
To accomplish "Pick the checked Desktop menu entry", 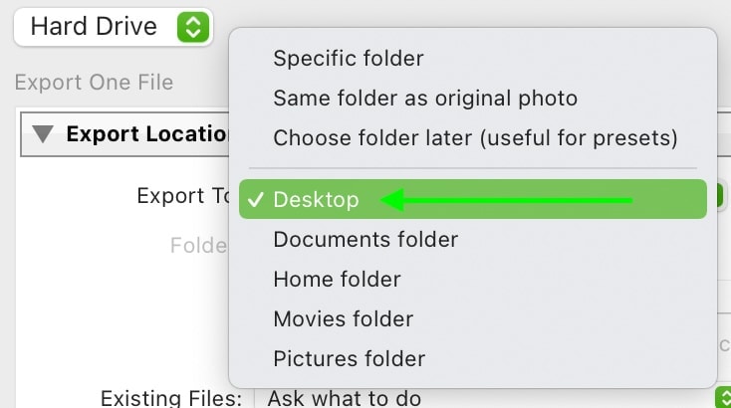I will (x=473, y=199).
